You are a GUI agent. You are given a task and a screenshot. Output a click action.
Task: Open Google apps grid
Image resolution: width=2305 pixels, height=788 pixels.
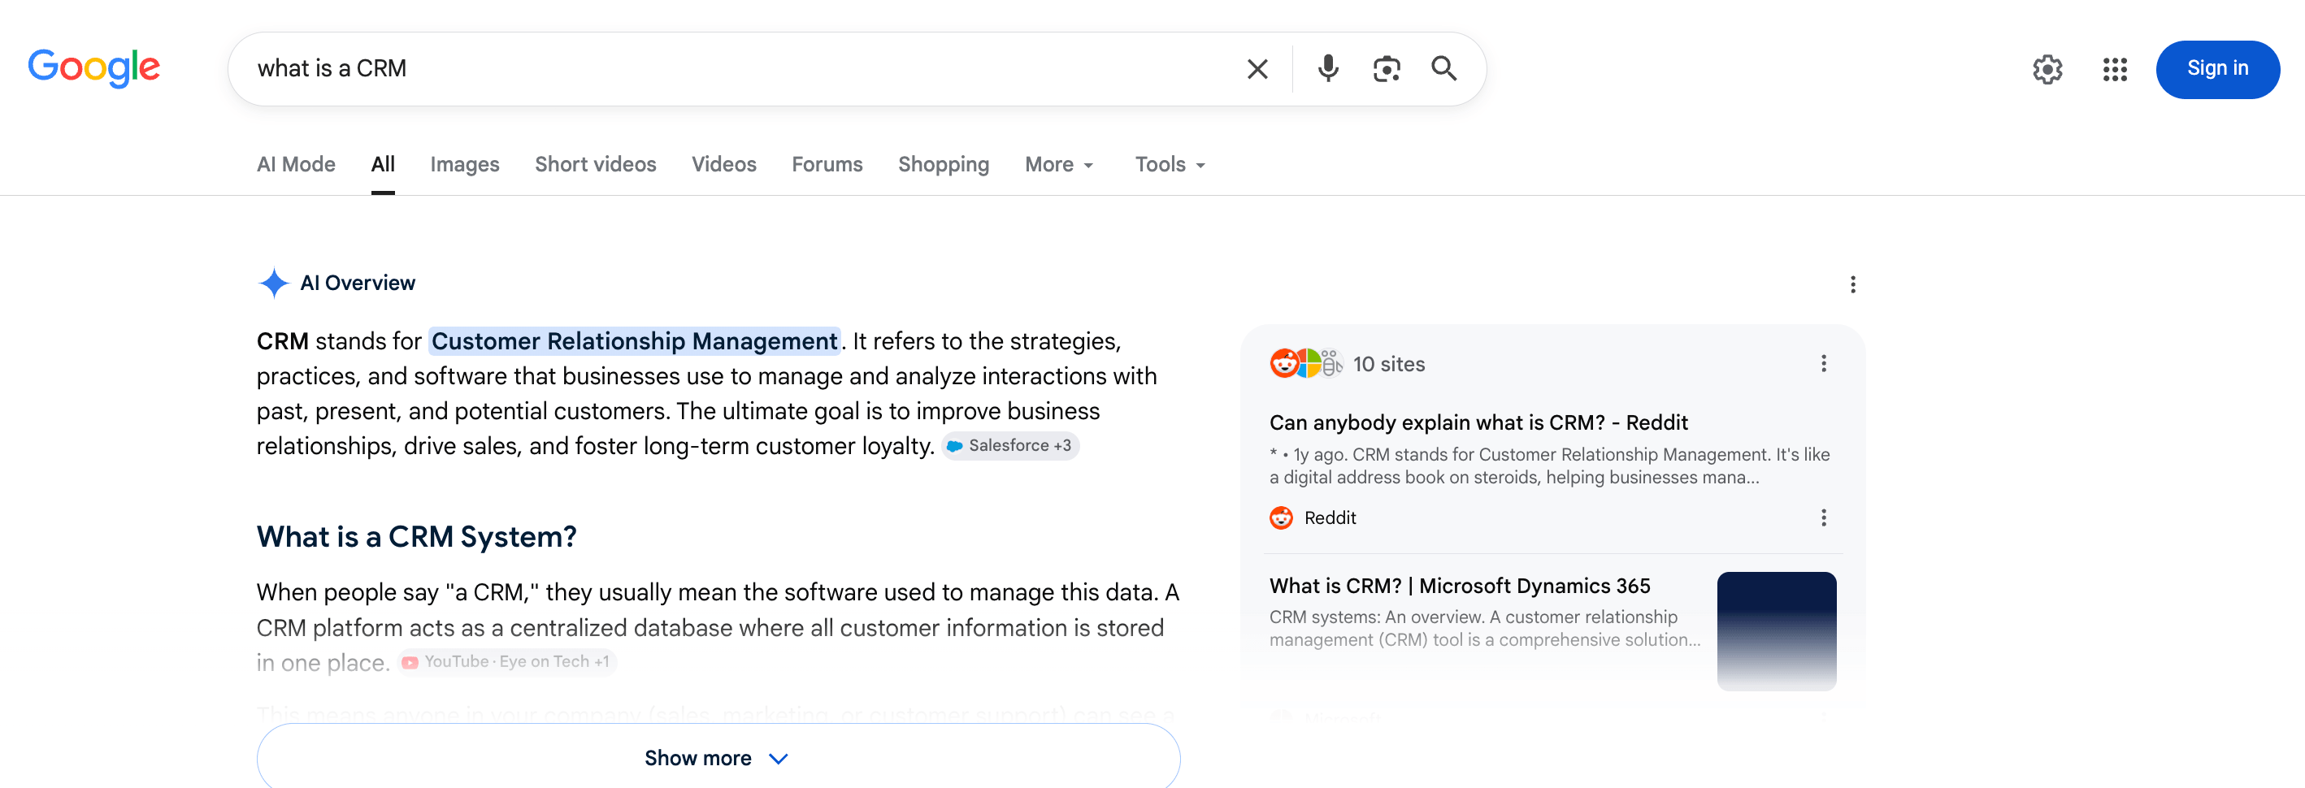pyautogui.click(x=2115, y=69)
